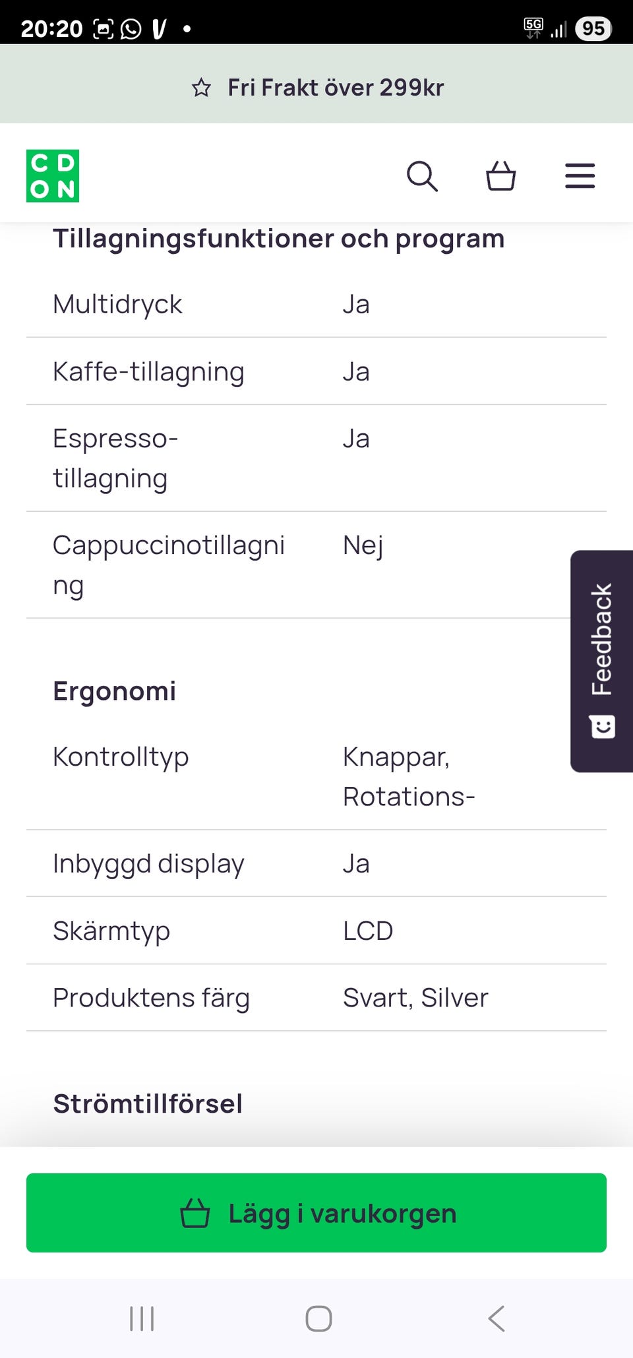The width and height of the screenshot is (633, 1358).
Task: Tap the Fri Frakt över 299kr banner
Action: coord(336,88)
